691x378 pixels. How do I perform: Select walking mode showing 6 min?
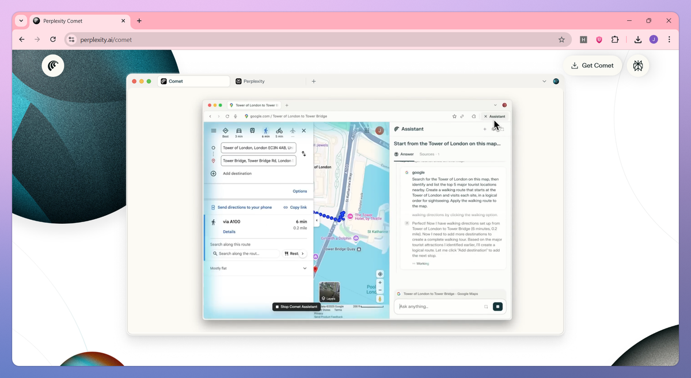tap(265, 132)
